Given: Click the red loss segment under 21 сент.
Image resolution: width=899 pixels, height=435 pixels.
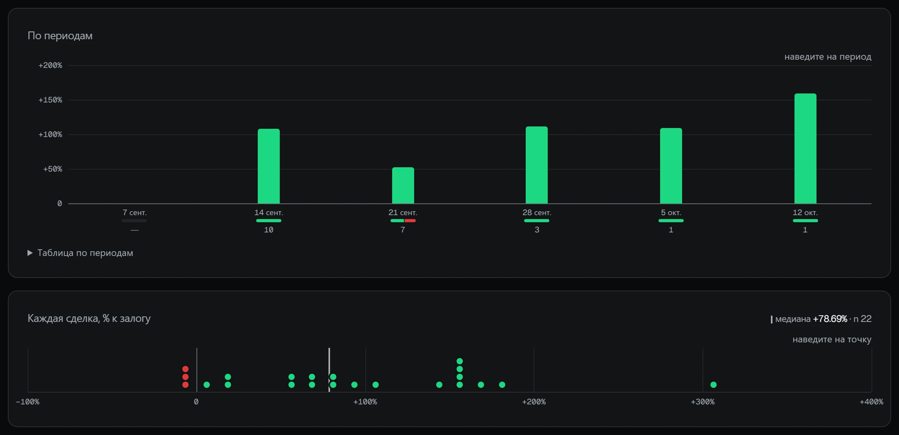Looking at the screenshot, I should (x=410, y=221).
